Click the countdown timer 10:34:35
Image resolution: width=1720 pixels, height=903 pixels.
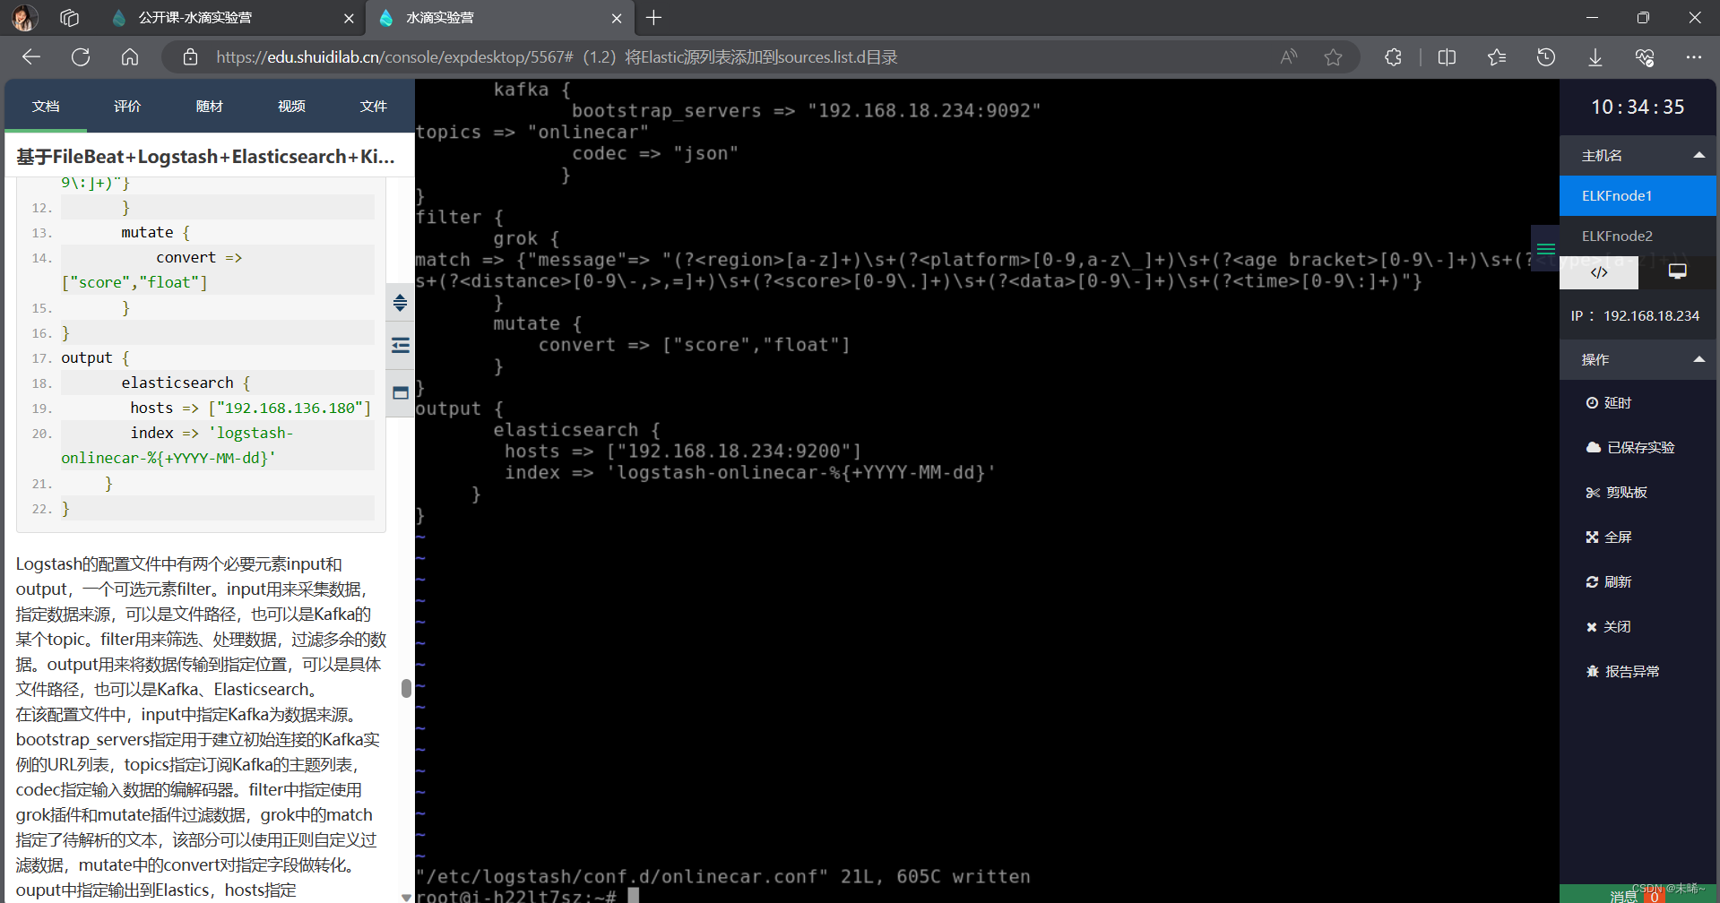[1638, 107]
